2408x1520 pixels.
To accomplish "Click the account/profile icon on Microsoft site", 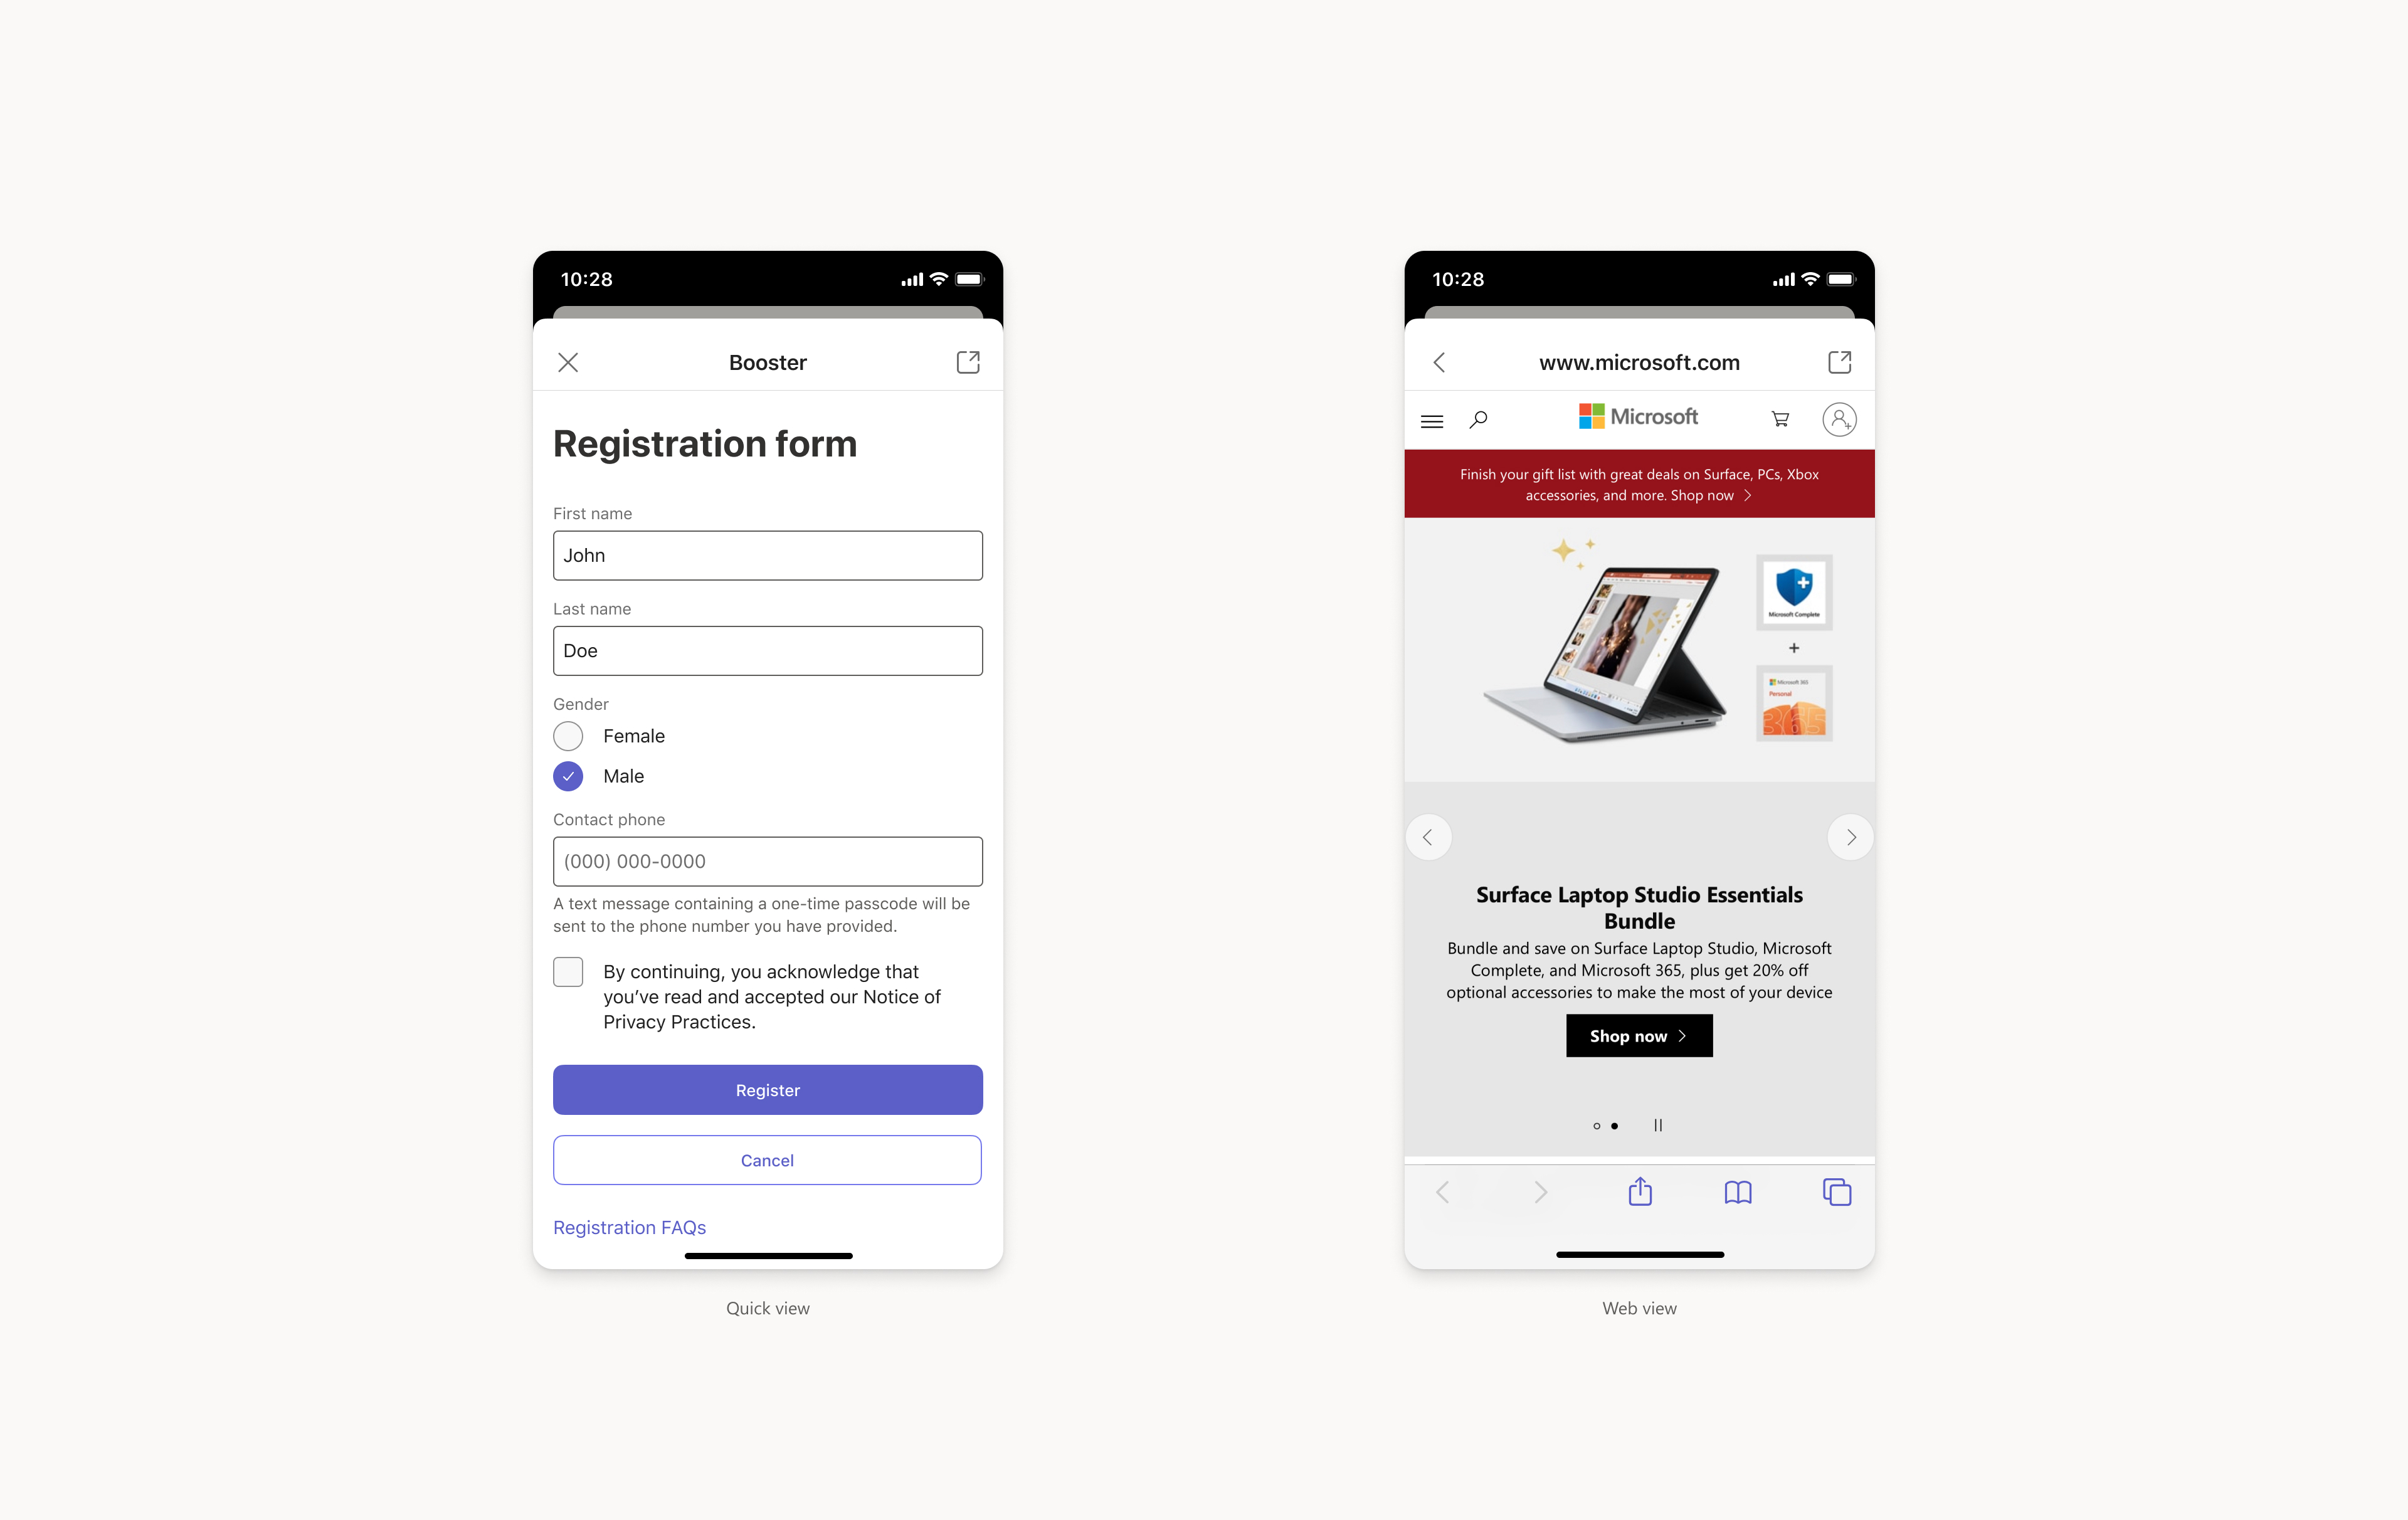I will coord(1839,417).
